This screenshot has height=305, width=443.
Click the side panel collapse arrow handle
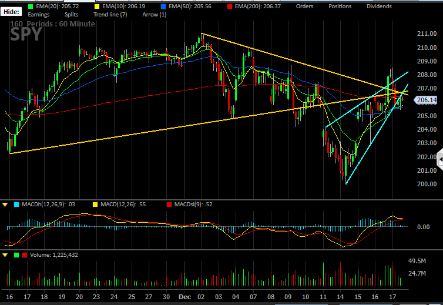pos(440,160)
